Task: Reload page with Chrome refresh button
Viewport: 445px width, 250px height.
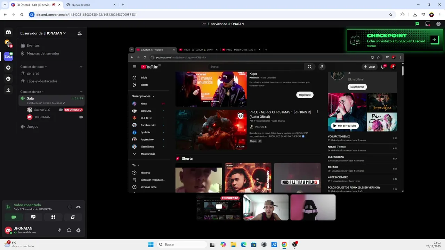Action: pos(22,15)
